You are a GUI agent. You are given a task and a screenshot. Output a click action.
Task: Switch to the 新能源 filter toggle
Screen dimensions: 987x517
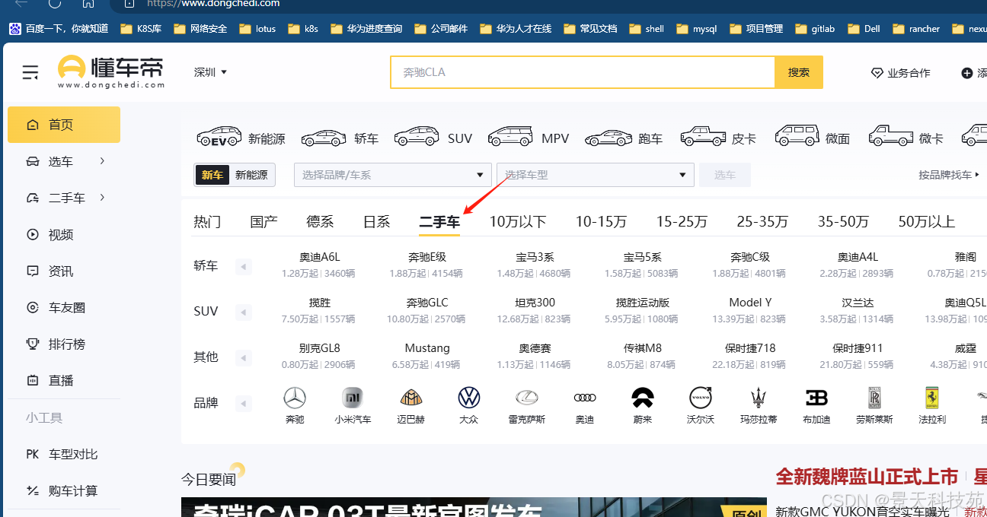point(252,174)
